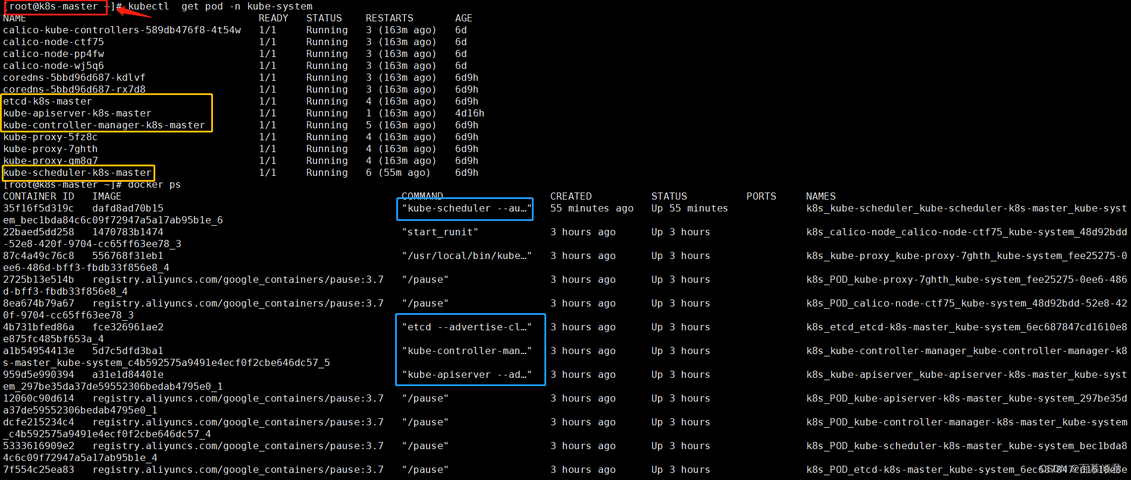Click the "kube-controller-man…" command text
The height and width of the screenshot is (480, 1131).
(x=466, y=351)
